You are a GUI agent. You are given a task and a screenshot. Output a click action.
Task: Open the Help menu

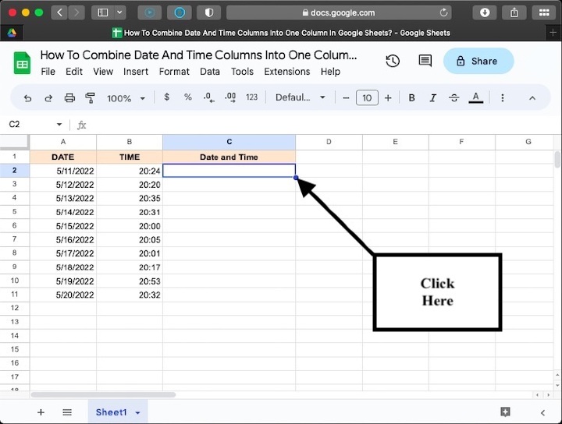330,72
